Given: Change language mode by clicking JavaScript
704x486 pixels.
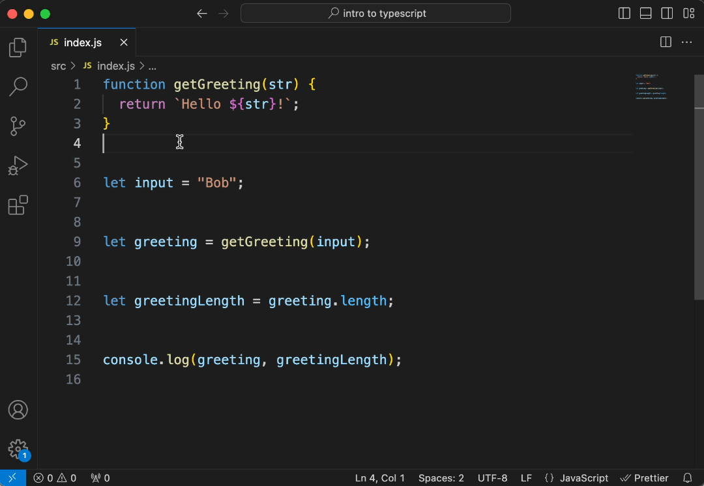Looking at the screenshot, I should pyautogui.click(x=583, y=478).
